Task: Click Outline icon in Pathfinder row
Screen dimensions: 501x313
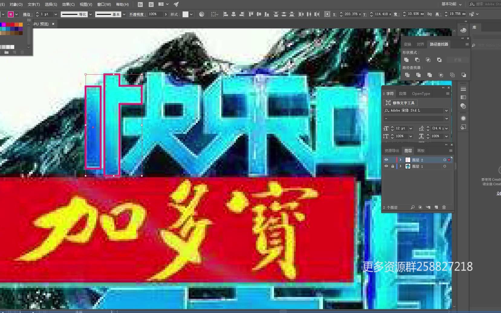Action: tap(452, 75)
